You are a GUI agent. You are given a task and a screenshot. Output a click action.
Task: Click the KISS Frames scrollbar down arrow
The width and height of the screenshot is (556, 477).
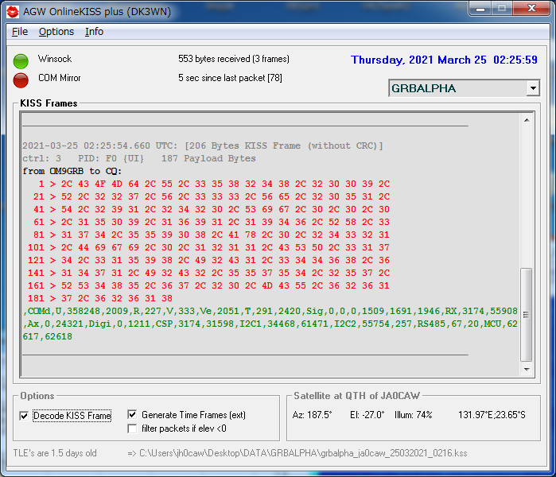[527, 370]
